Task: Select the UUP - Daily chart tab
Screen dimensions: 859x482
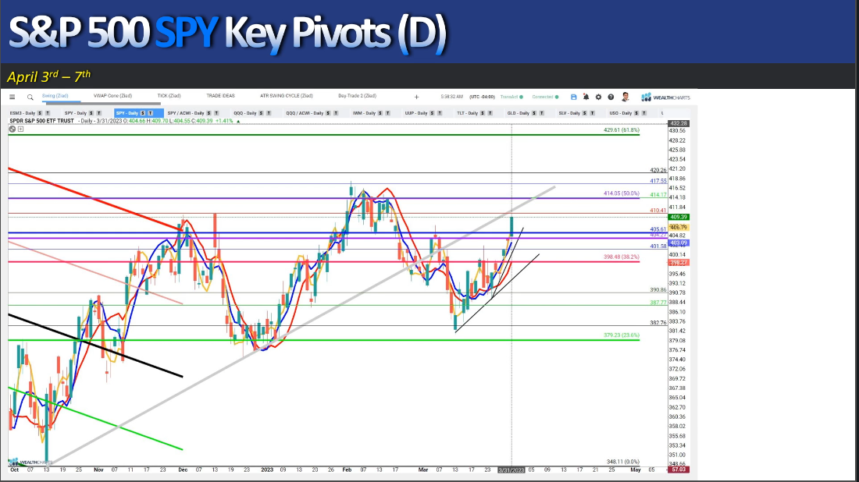Action: (415, 113)
